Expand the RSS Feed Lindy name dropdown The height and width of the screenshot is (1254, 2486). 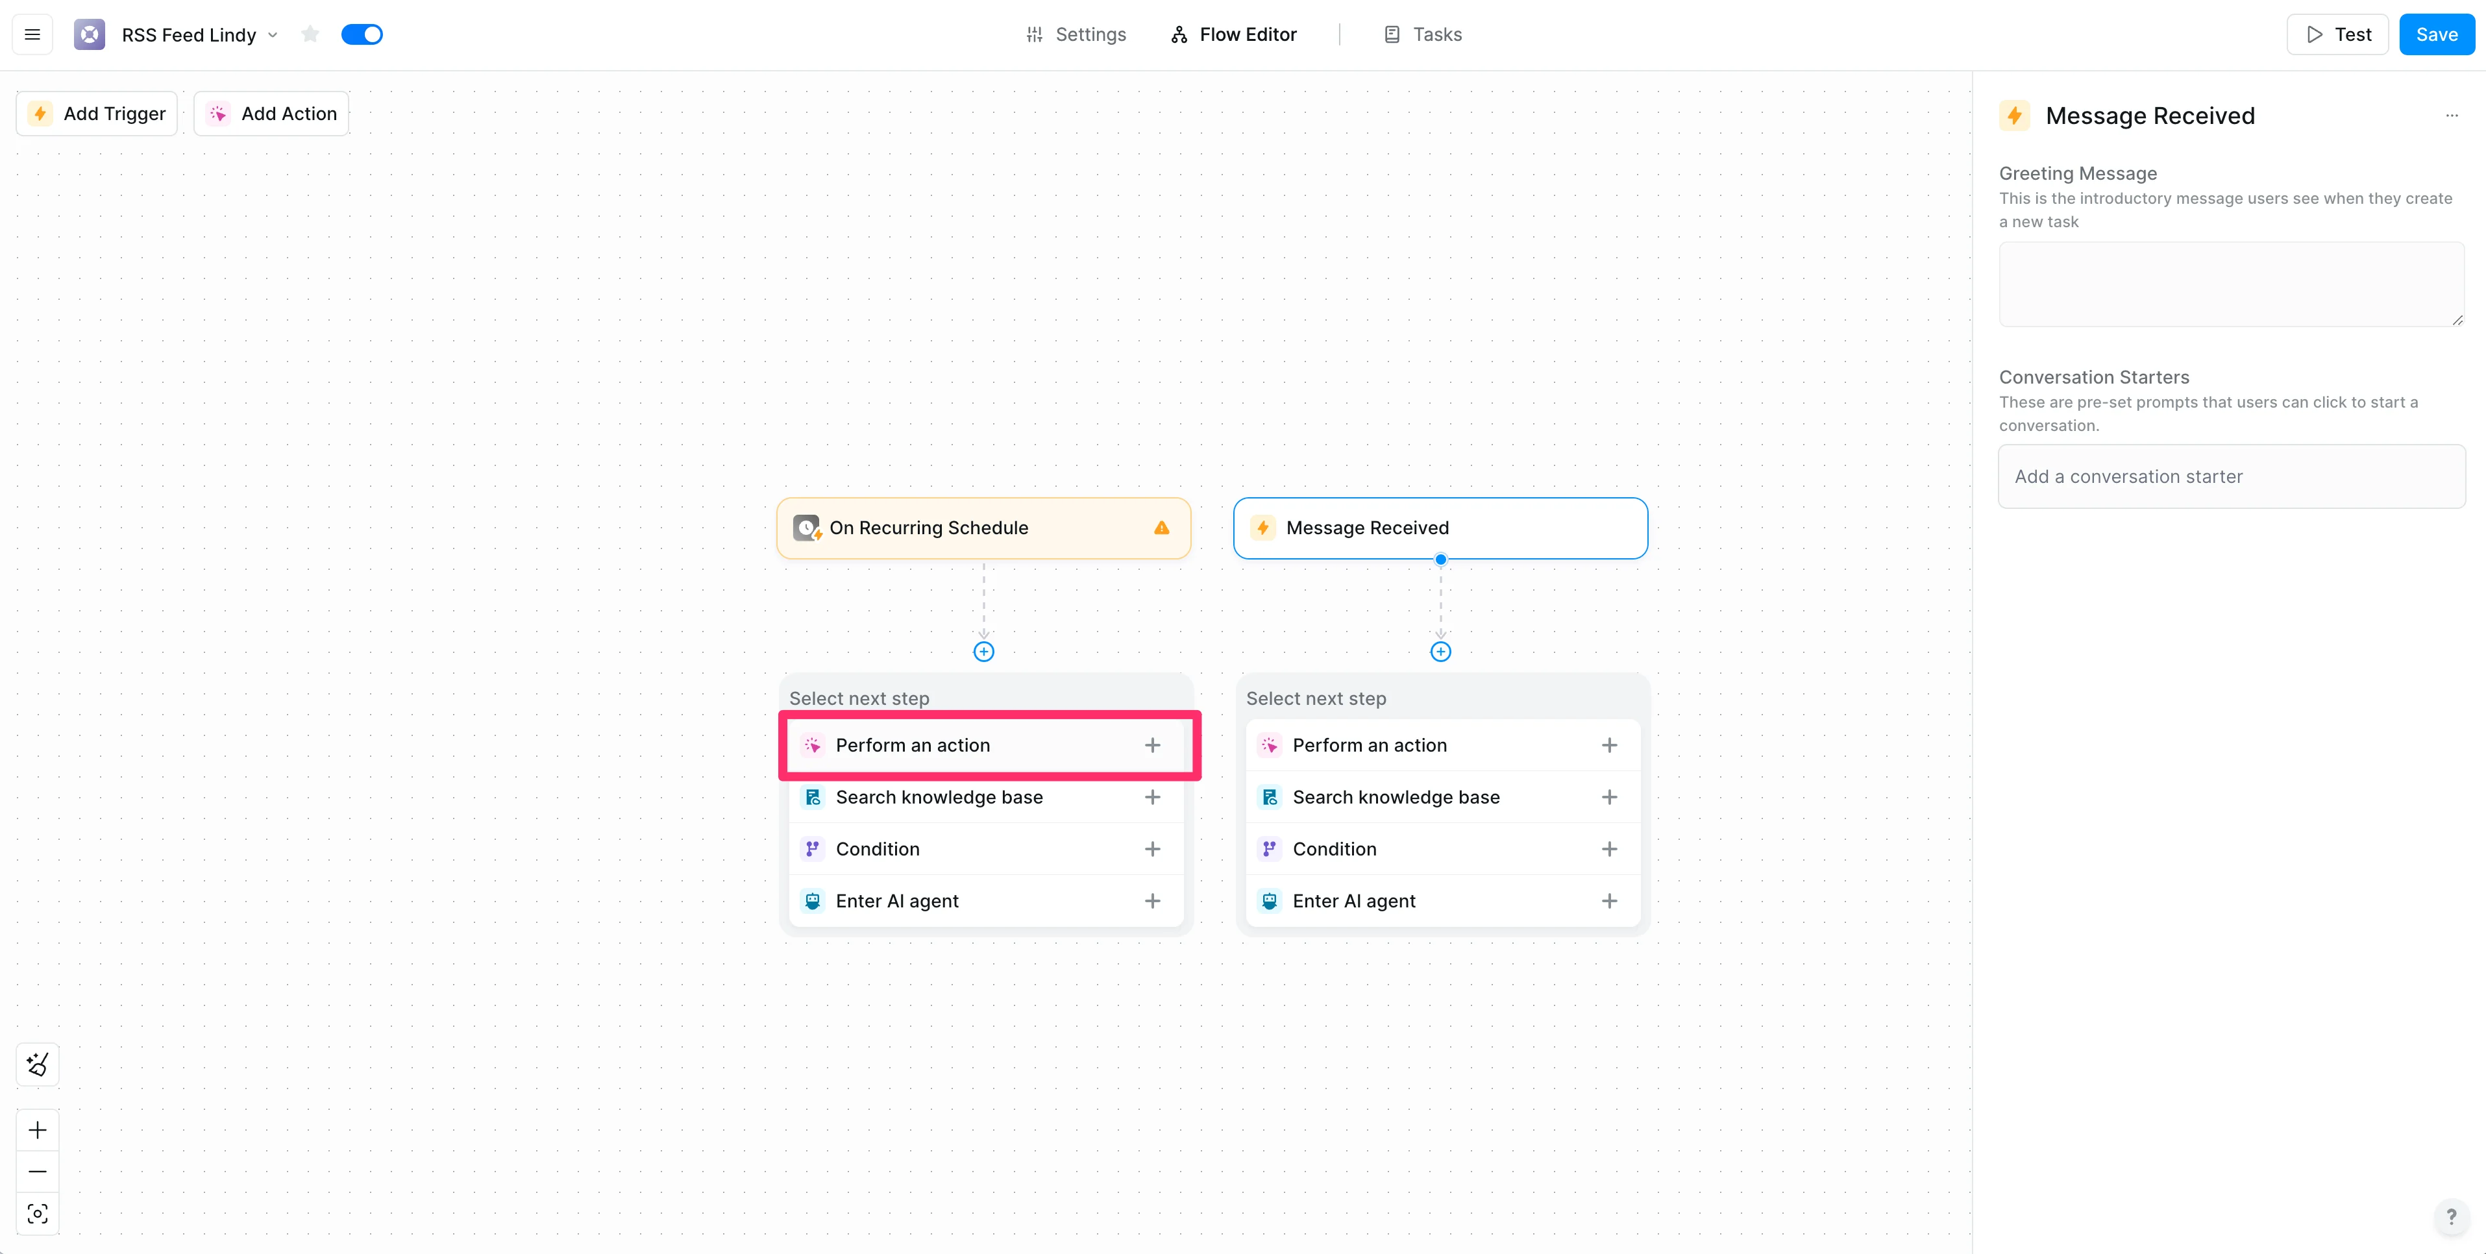pyautogui.click(x=273, y=35)
